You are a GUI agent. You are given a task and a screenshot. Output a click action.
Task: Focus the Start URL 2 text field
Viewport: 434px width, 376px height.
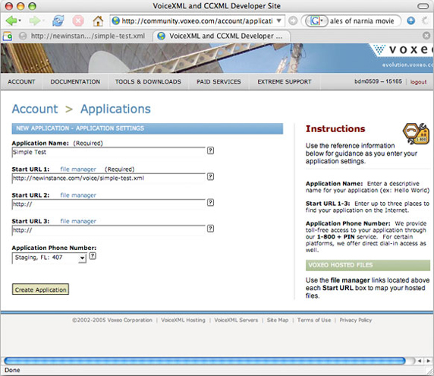point(108,204)
